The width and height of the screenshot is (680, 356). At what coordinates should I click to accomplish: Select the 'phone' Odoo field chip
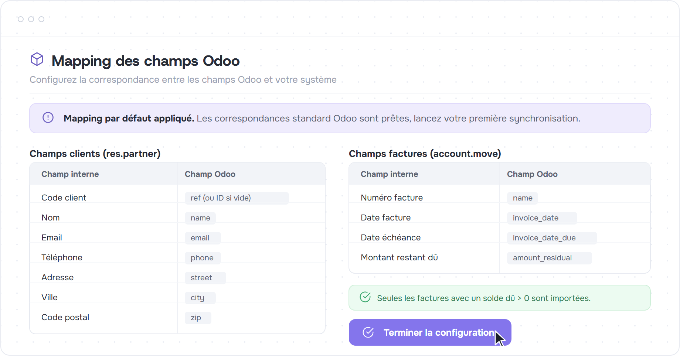point(203,258)
